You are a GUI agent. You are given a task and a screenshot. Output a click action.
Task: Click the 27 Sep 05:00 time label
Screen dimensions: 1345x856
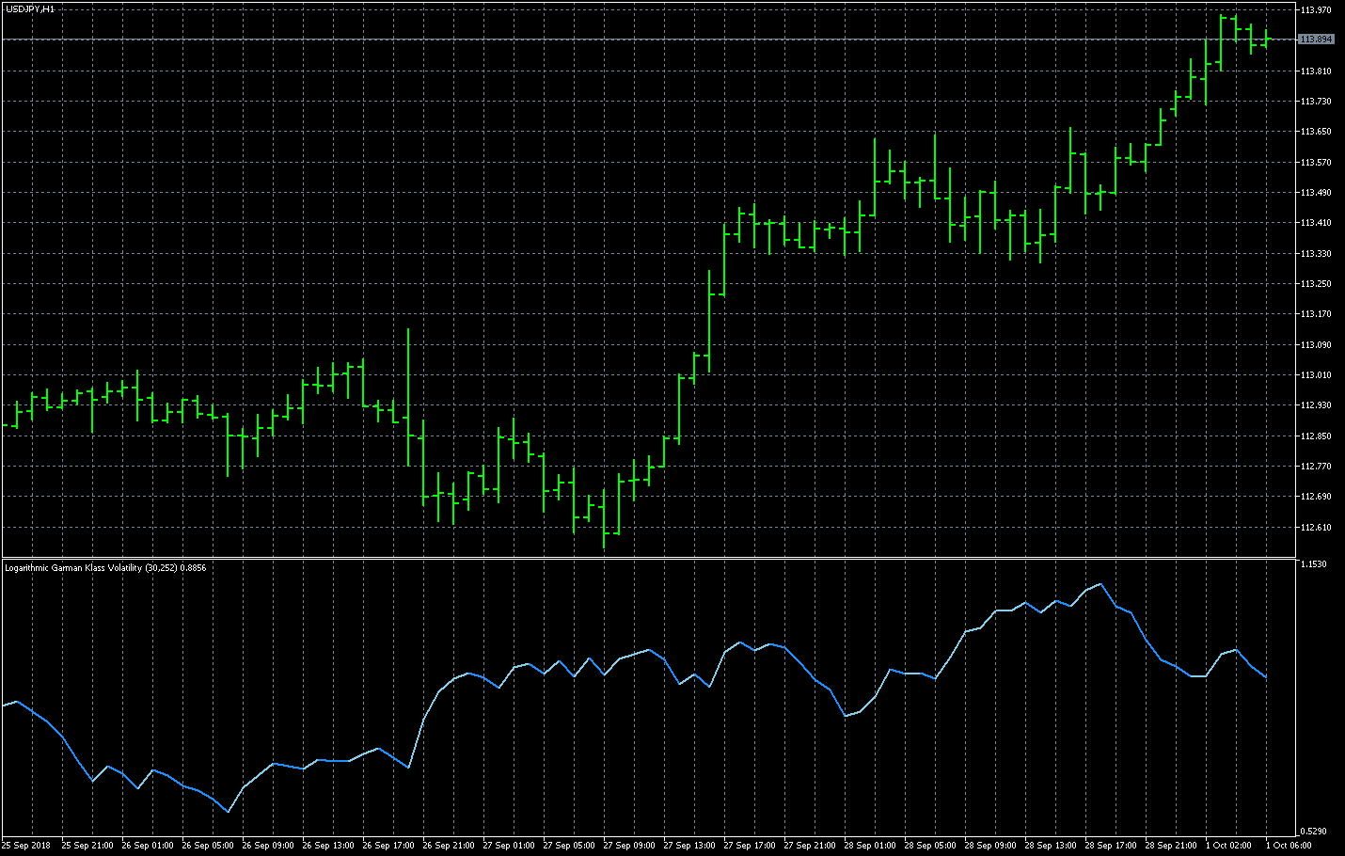pyautogui.click(x=568, y=846)
